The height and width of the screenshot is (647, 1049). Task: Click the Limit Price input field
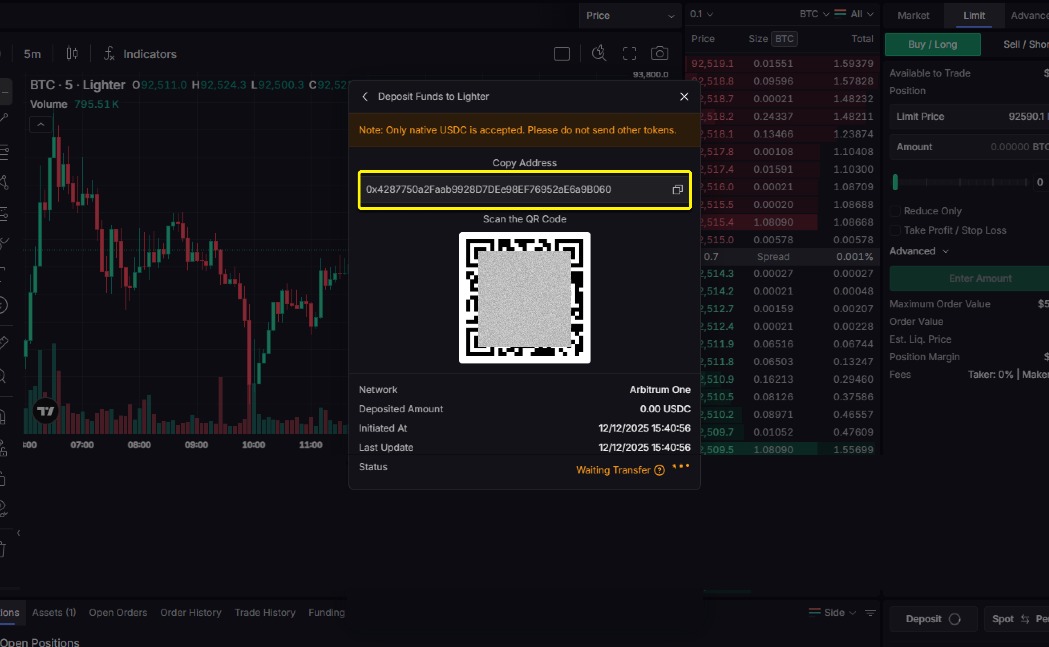pyautogui.click(x=969, y=116)
